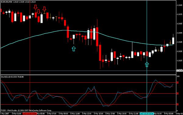The height and width of the screenshot is (115, 183).
Task: Click the 8 Mar 21:00 time label
Action: 134,113
